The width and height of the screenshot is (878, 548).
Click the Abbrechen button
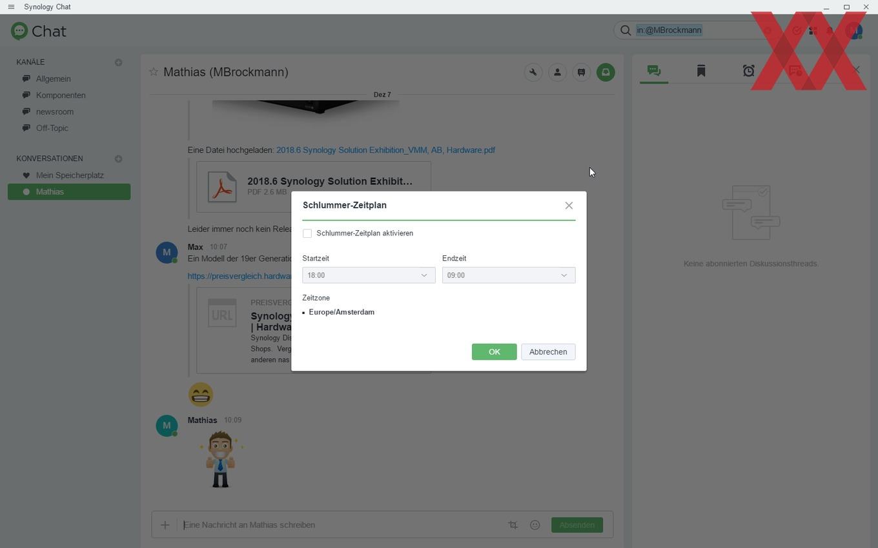tap(548, 352)
